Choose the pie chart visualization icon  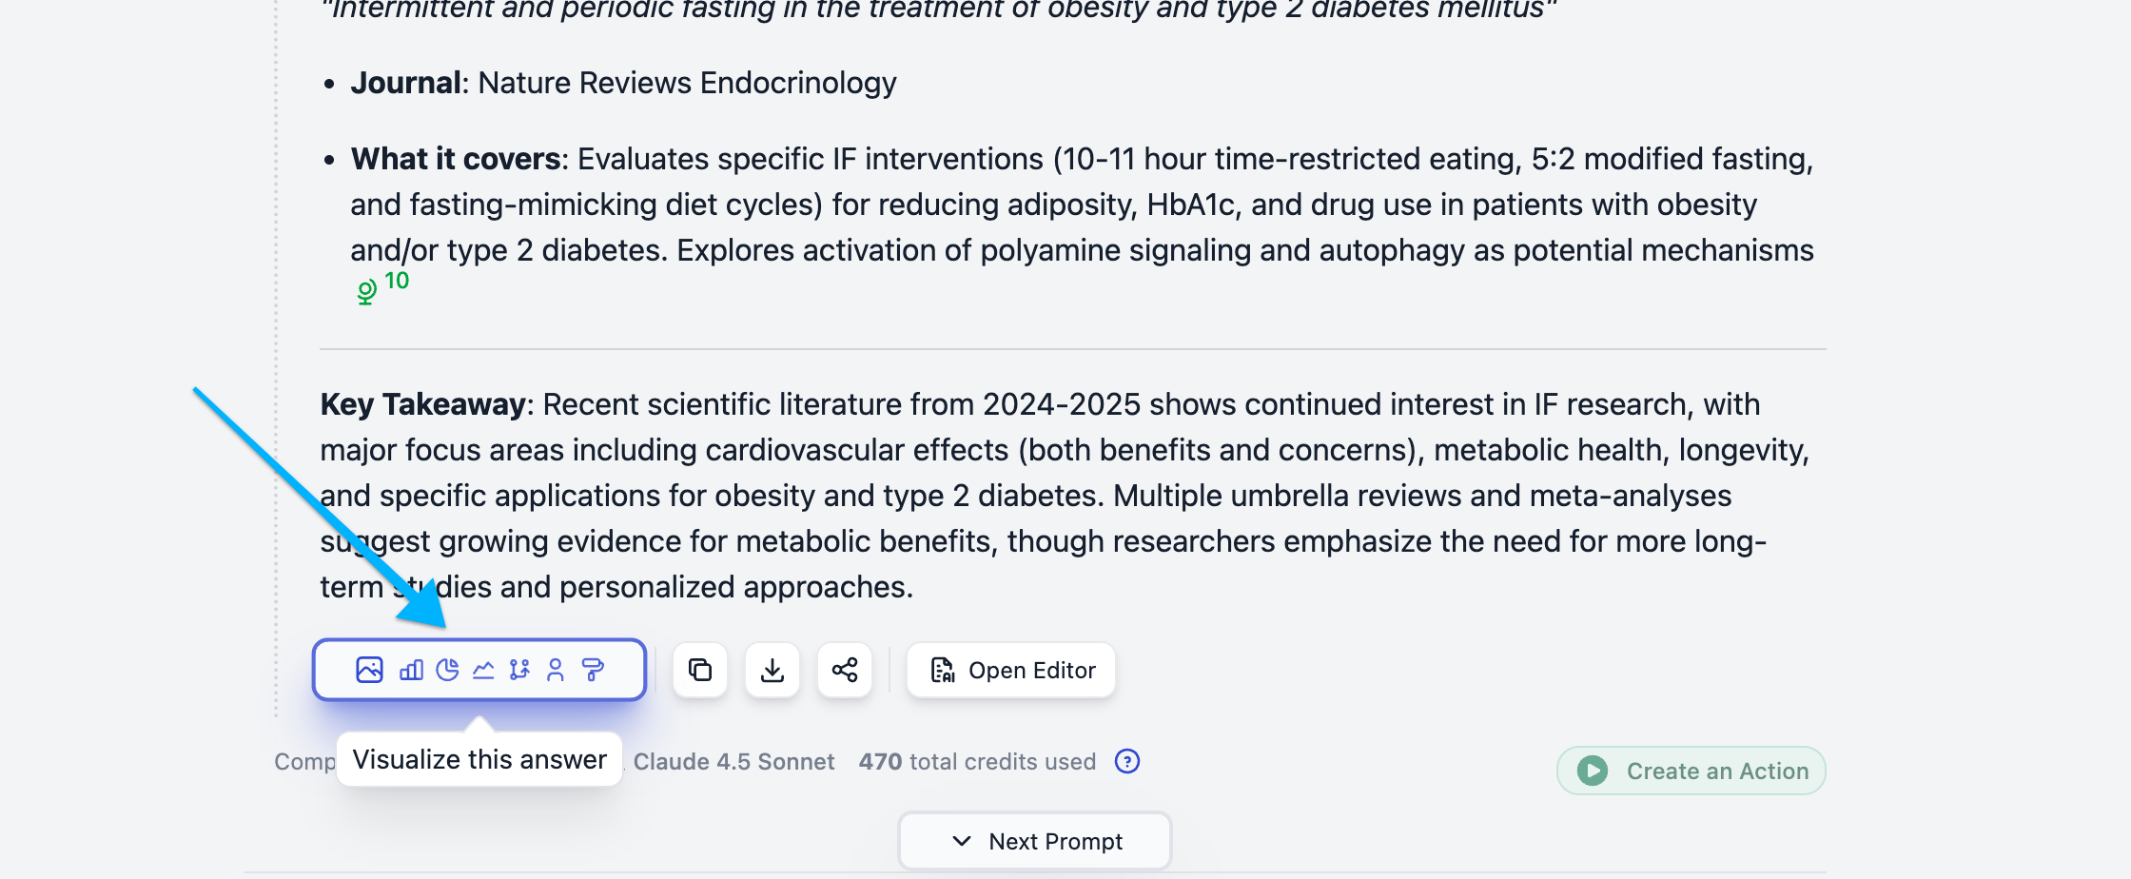[447, 670]
